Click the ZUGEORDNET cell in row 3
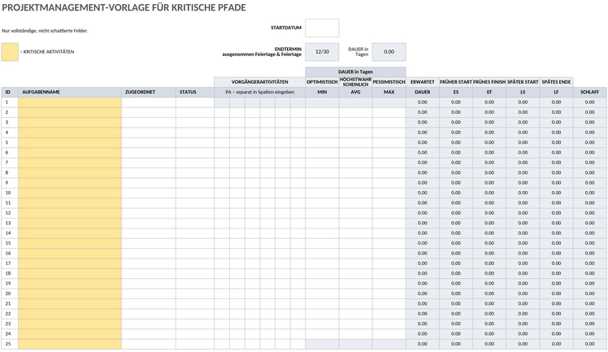This screenshot has height=352, width=608. pos(149,123)
